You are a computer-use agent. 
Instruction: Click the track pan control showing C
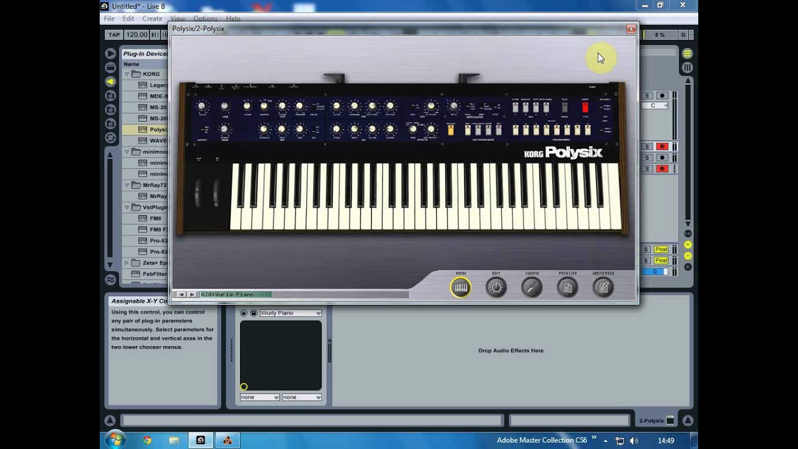655,106
